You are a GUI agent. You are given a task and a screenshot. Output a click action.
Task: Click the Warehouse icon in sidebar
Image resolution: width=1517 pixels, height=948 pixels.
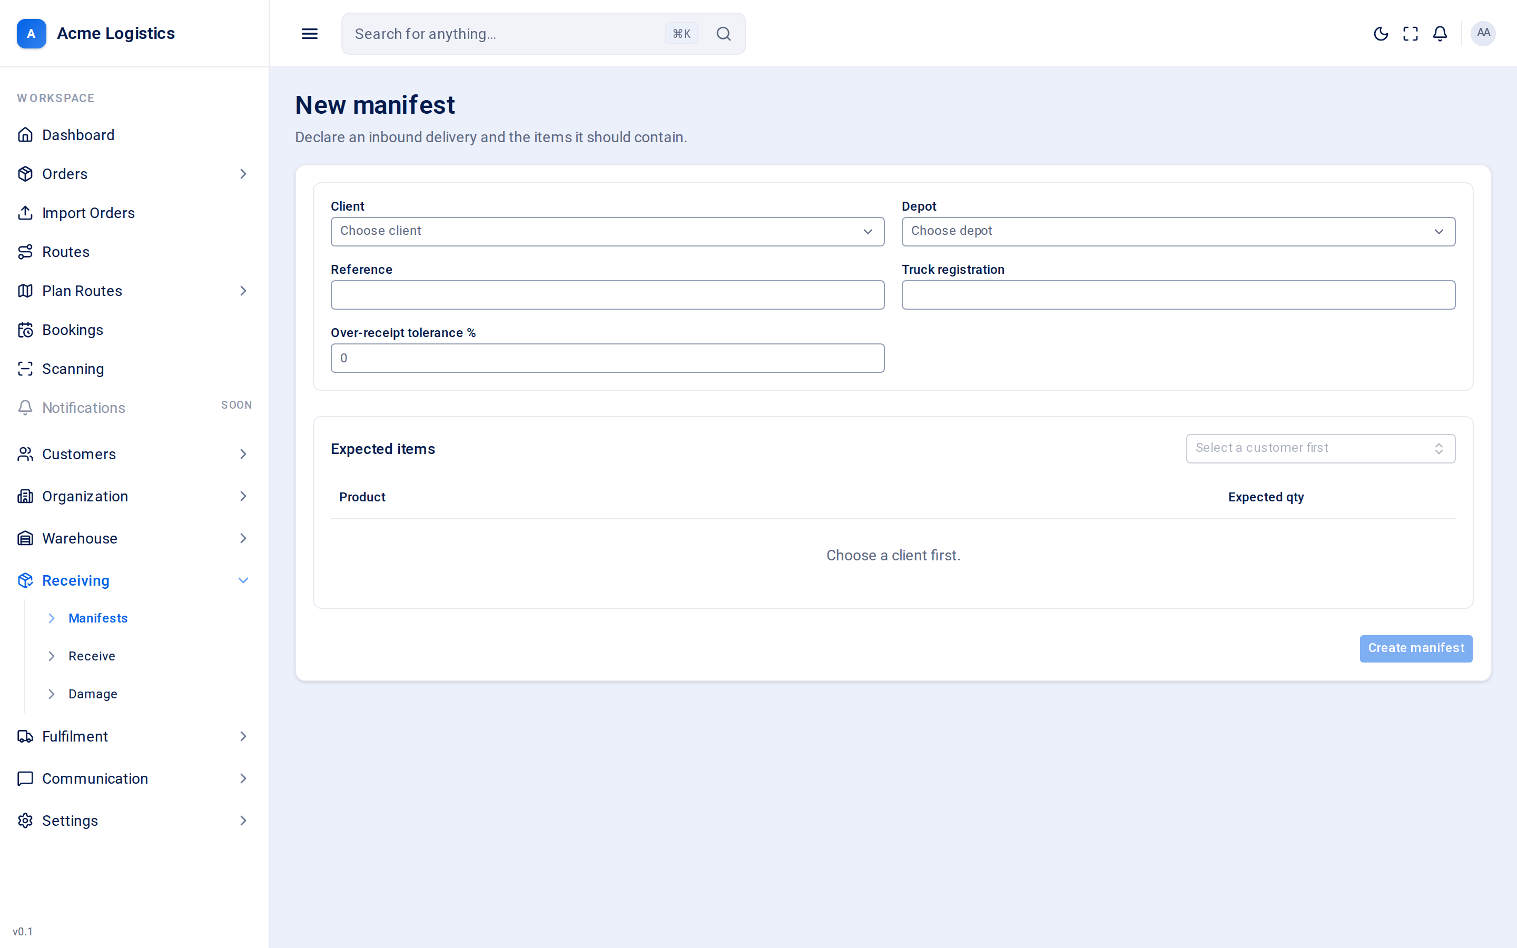(25, 539)
